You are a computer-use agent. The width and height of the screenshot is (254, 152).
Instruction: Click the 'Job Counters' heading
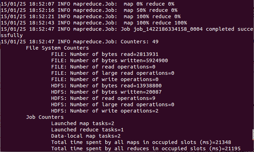pos(45,117)
